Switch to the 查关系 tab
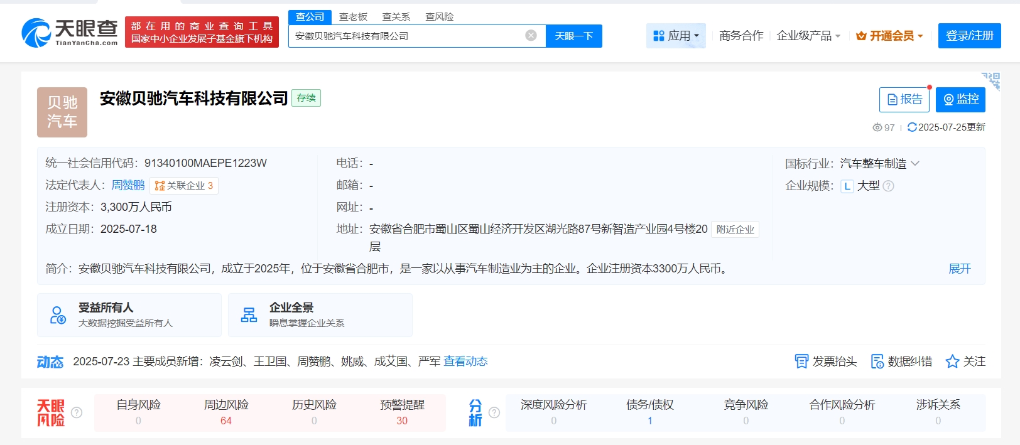The width and height of the screenshot is (1020, 445). [x=396, y=17]
